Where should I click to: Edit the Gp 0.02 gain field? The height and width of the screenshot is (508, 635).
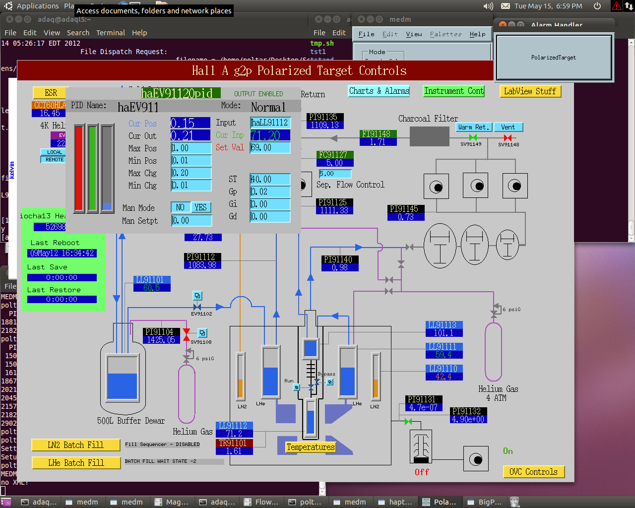(270, 192)
